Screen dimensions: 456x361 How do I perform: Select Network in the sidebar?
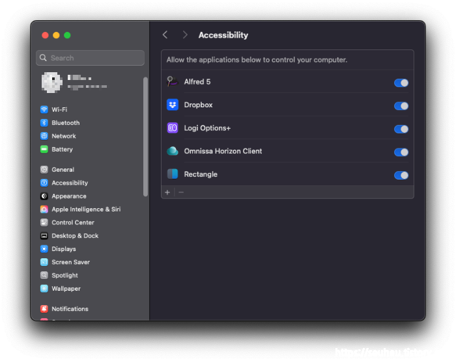coord(64,136)
